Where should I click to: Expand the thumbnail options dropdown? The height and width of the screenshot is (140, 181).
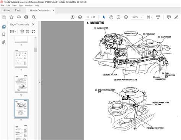coord(13,31)
